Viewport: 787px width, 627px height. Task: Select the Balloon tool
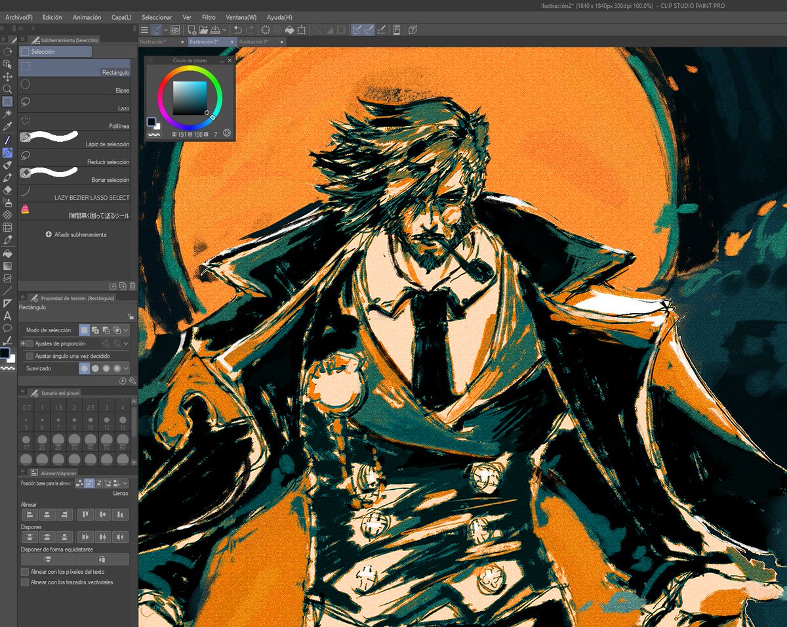point(7,328)
